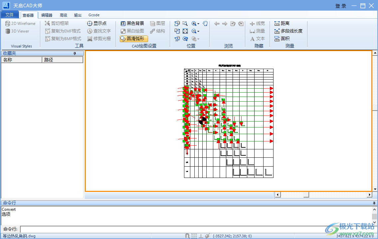Click the zoom window magnifier icon
This screenshot has width=378, height=239.
(185, 24)
